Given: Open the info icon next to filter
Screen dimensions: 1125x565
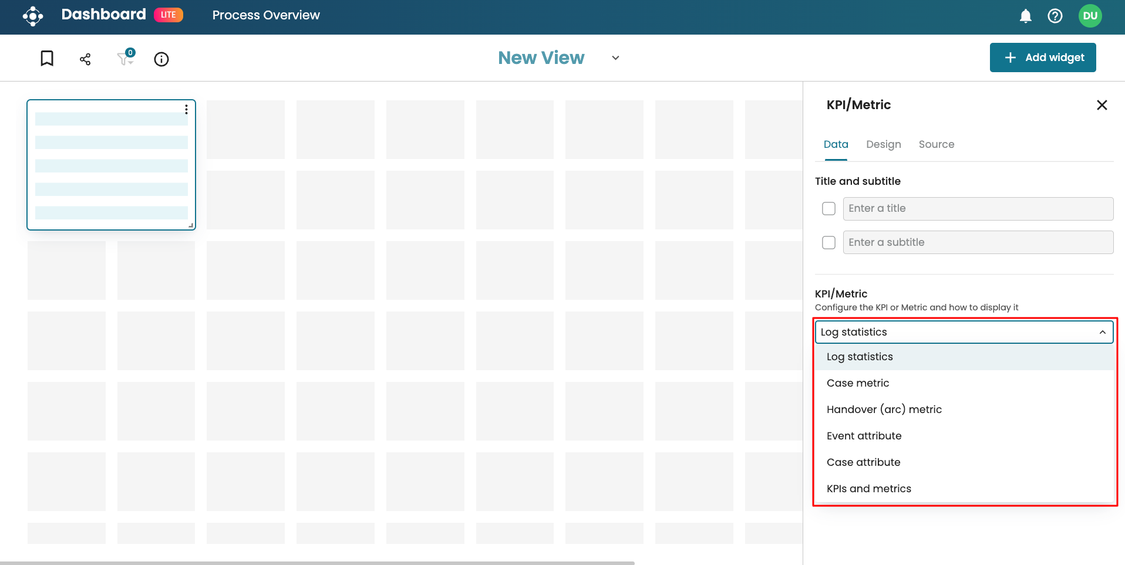Looking at the screenshot, I should pyautogui.click(x=161, y=59).
